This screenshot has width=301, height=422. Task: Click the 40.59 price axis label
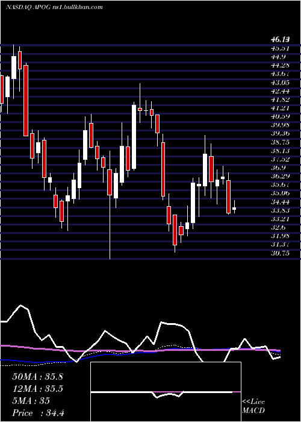point(281,116)
